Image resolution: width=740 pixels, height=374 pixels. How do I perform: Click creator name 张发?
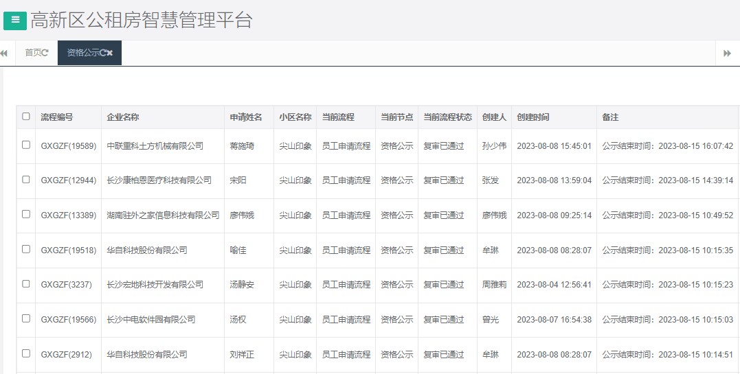pyautogui.click(x=491, y=180)
